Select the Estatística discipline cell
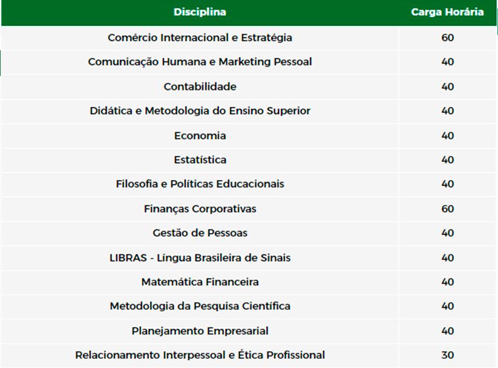 pyautogui.click(x=200, y=160)
